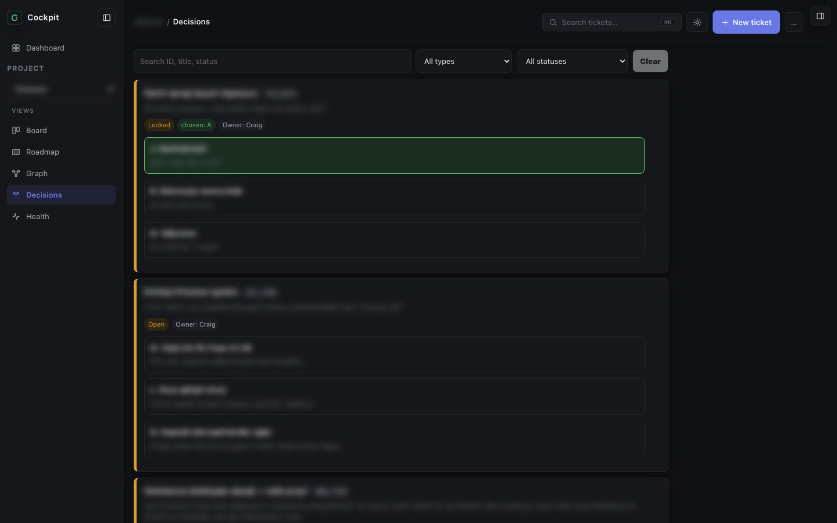
Task: Switch to Graph view
Action: (x=61, y=173)
